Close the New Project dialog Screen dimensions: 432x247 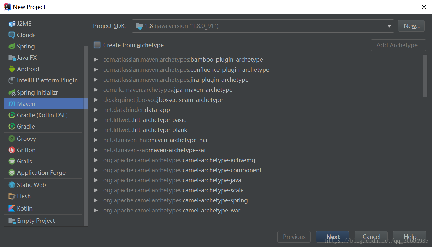point(424,7)
